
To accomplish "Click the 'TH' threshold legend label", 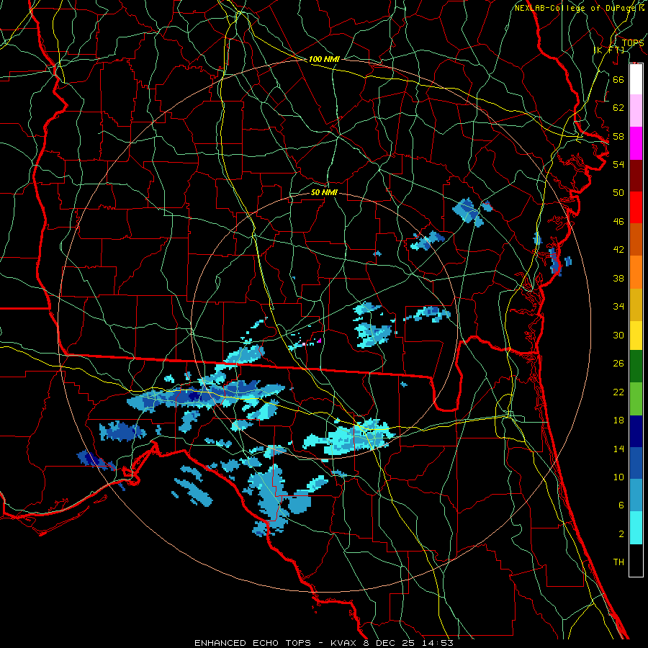I will [618, 562].
